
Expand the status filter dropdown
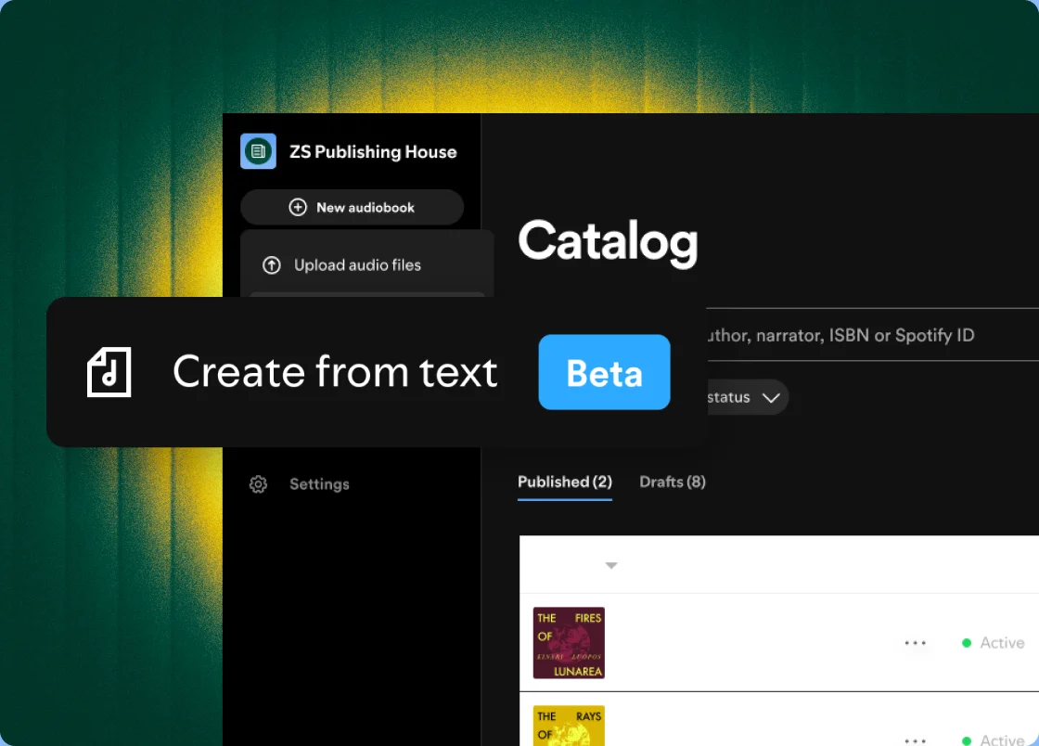(x=747, y=397)
